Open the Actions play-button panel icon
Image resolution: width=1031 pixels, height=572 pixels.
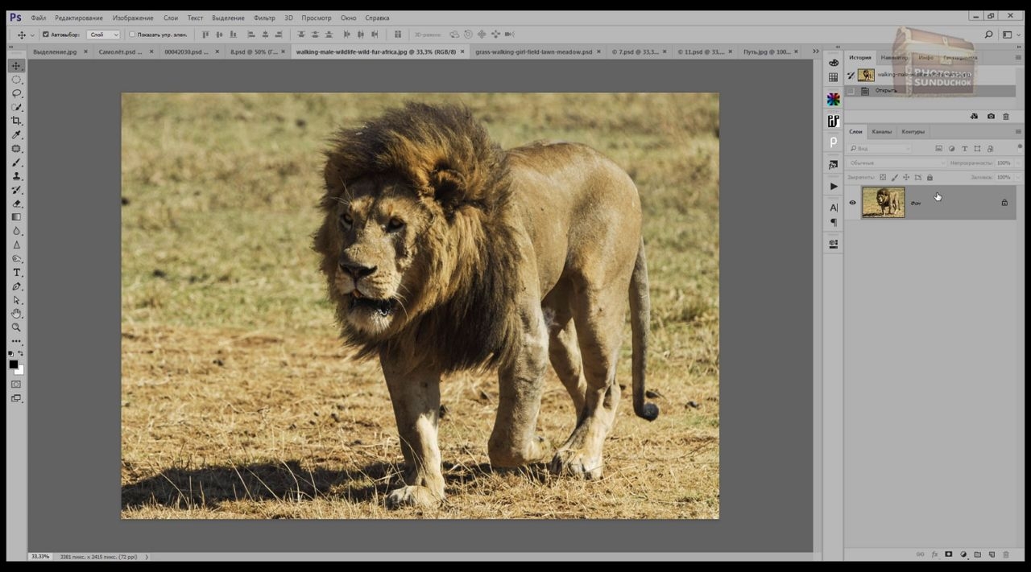click(833, 186)
